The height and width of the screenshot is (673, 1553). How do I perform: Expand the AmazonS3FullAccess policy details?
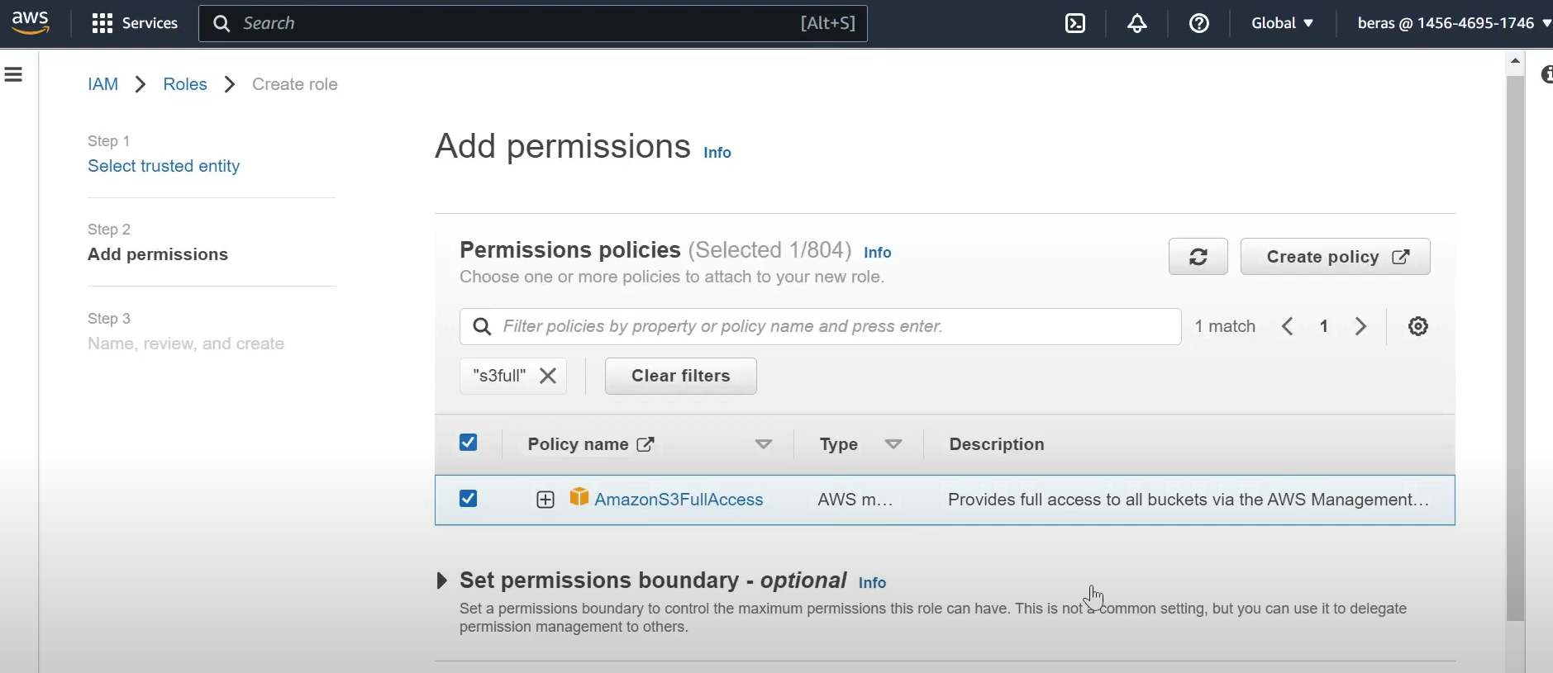pyautogui.click(x=545, y=500)
